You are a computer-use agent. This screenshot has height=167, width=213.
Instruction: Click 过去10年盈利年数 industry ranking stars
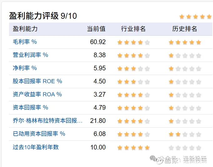coord(134,148)
